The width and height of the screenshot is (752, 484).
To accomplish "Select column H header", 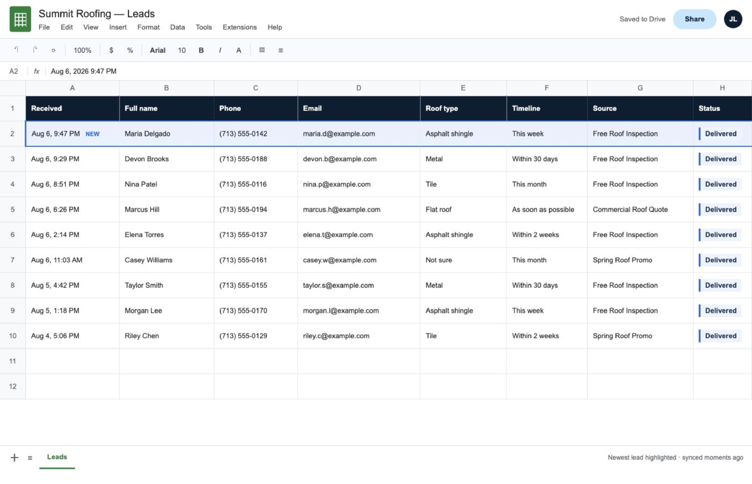I will pos(722,88).
